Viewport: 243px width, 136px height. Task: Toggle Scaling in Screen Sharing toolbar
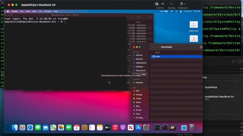tap(171, 4)
